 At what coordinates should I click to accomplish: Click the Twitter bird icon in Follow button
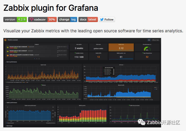102,19
